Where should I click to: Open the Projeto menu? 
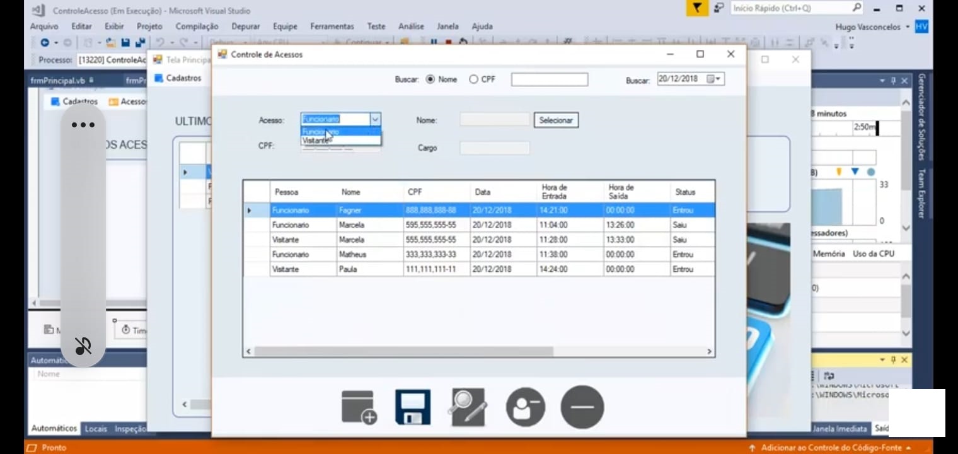click(x=149, y=26)
